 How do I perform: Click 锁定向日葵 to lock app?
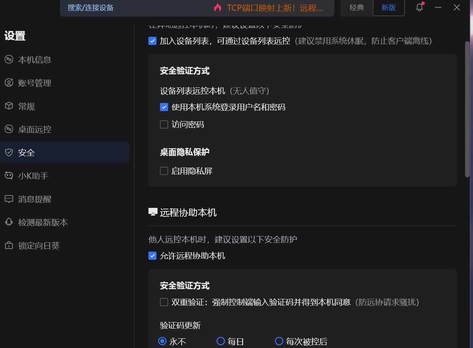[x=65, y=245]
